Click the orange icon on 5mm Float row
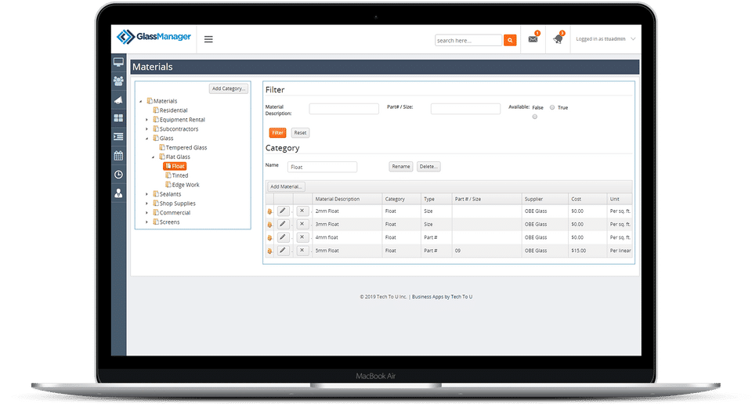The width and height of the screenshot is (752, 404). (269, 251)
